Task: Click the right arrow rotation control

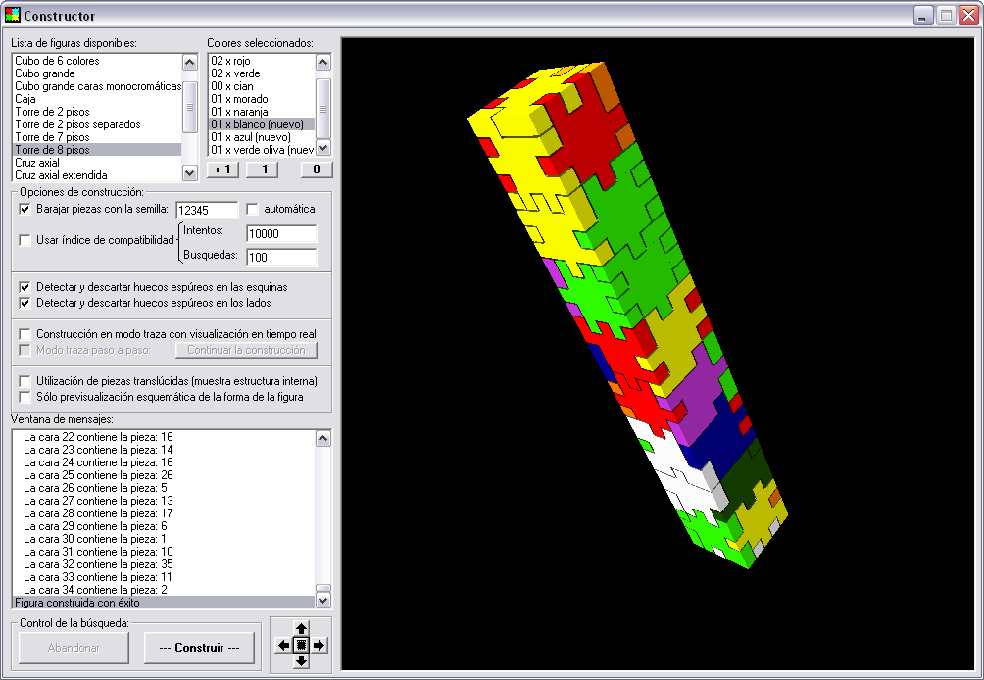Action: [x=319, y=645]
